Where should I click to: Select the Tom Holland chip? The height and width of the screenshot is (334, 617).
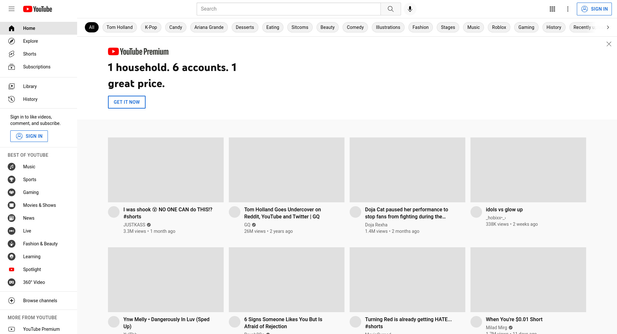pos(120,27)
